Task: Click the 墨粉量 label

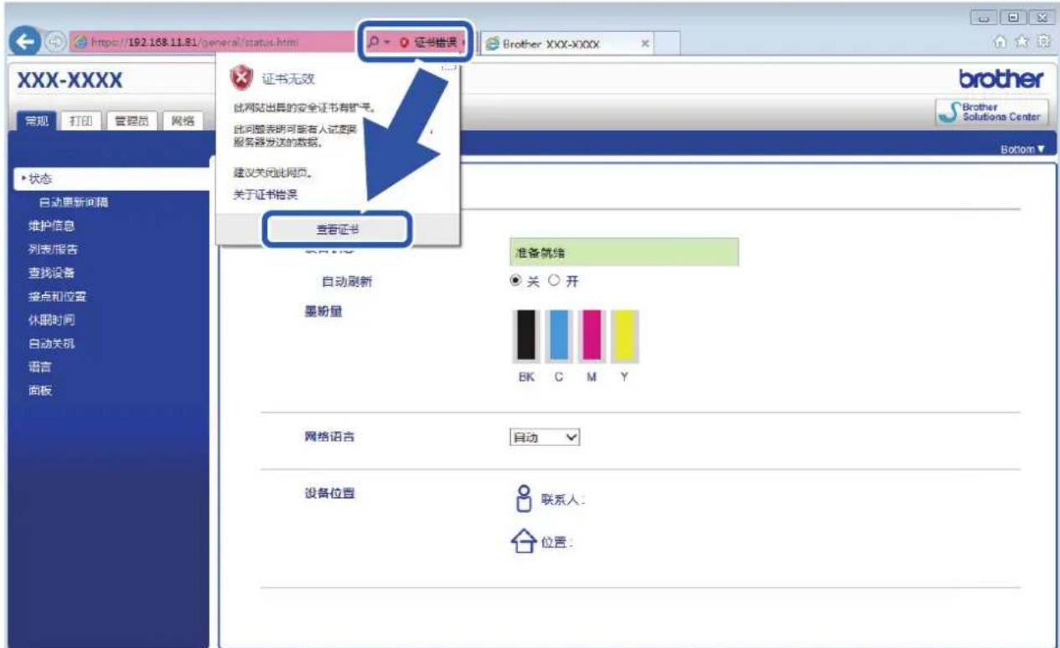Action: [323, 312]
